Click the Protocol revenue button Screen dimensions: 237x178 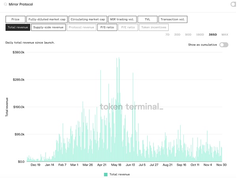click(x=81, y=27)
